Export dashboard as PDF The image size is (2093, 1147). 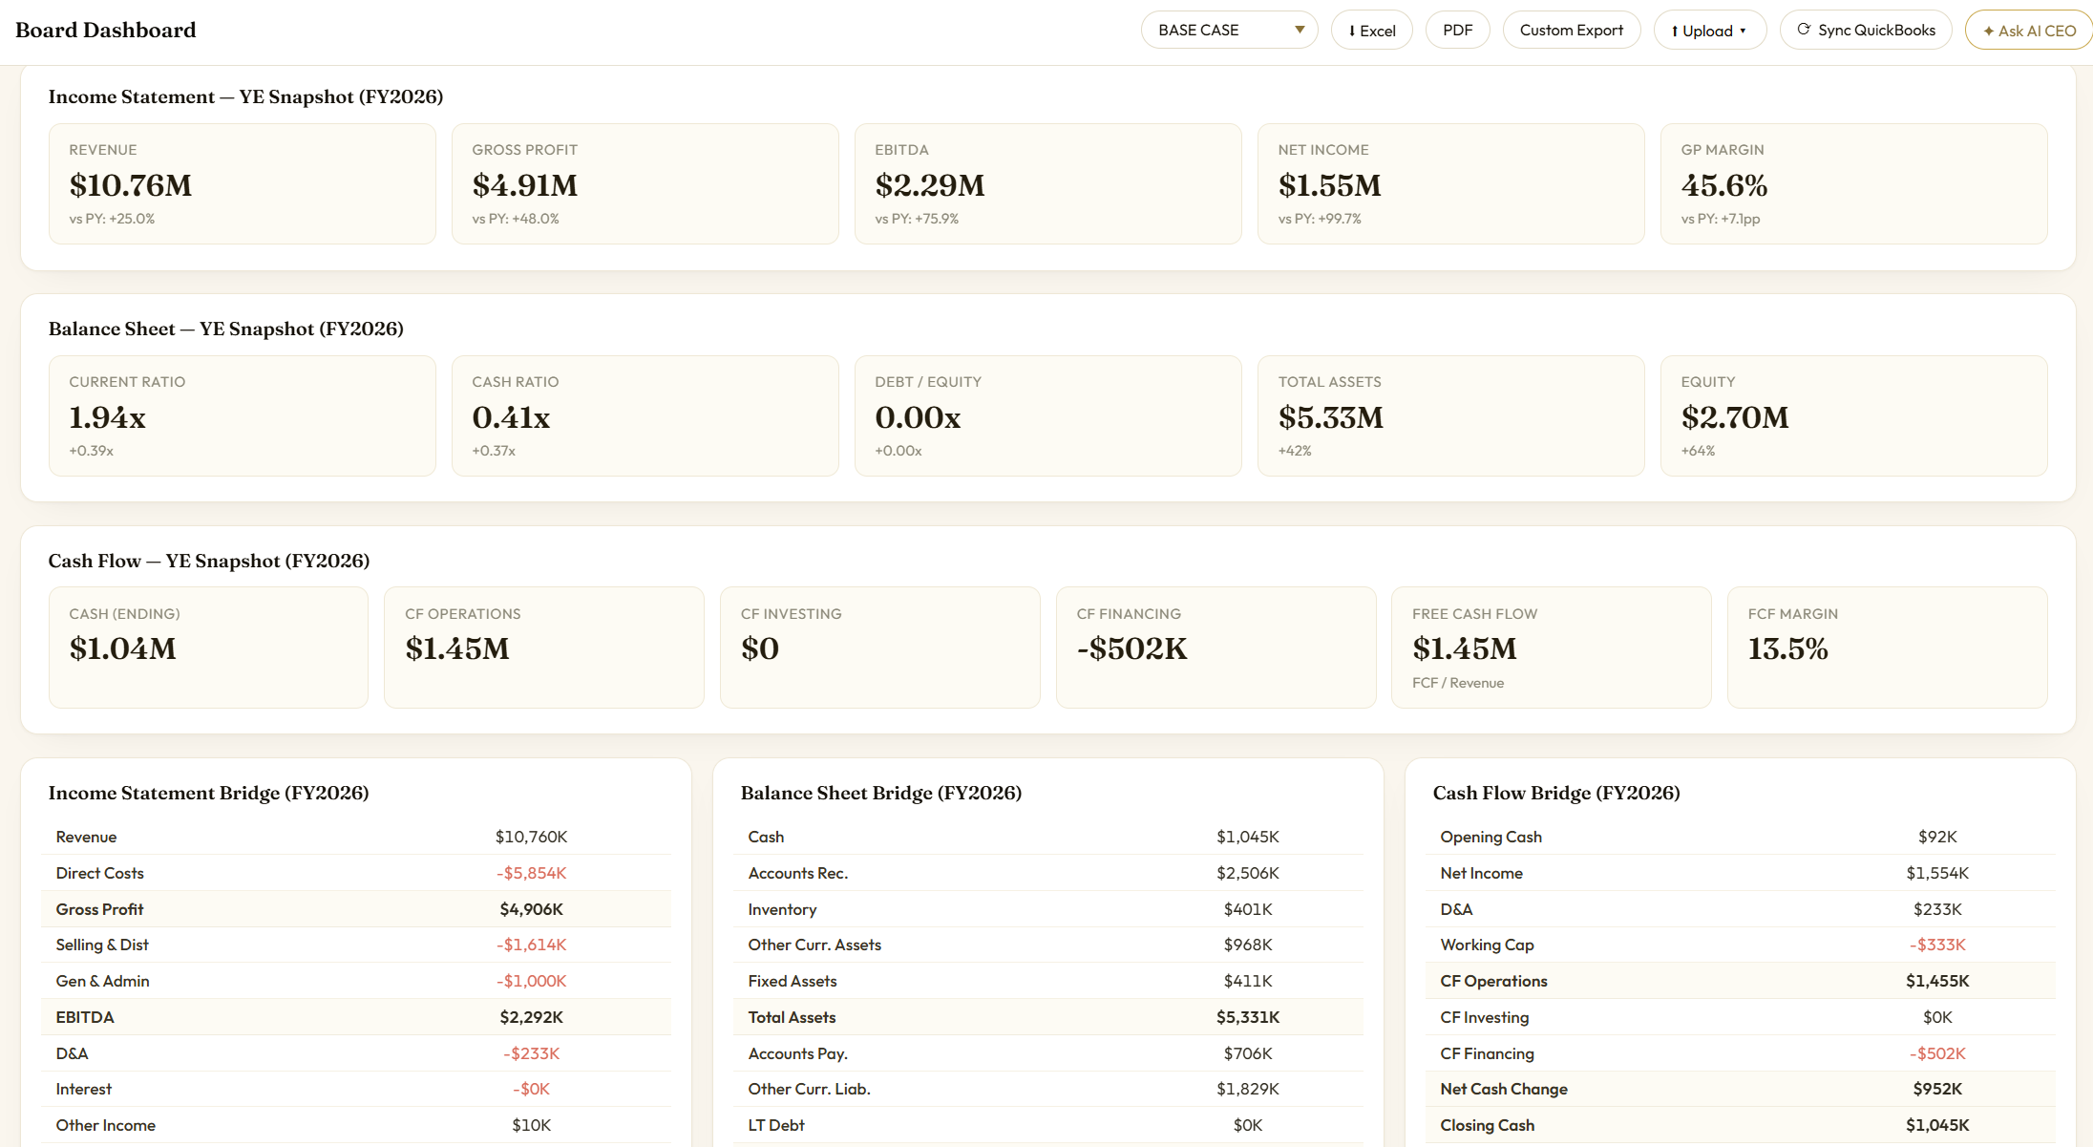1457,31
